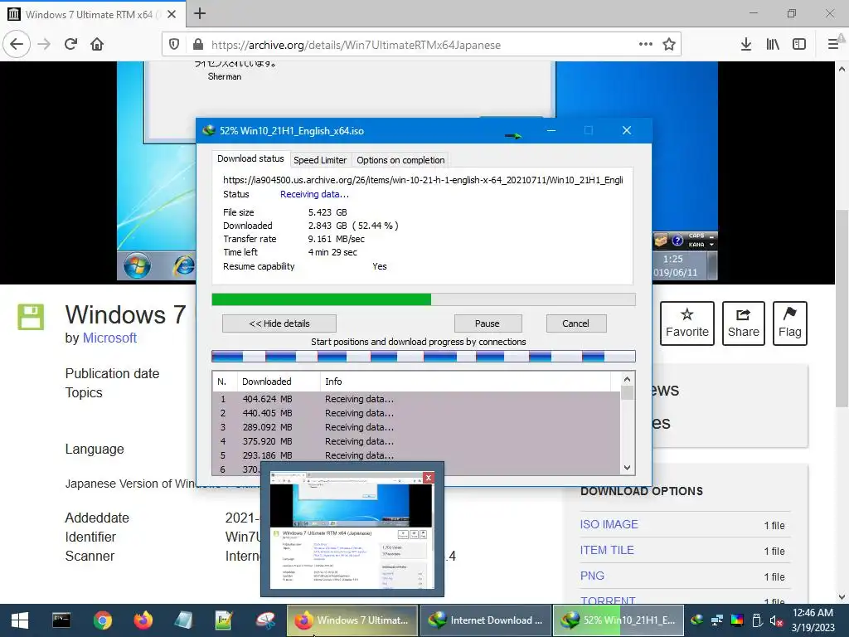Select connection row 1 with 404.624 MB
The width and height of the screenshot is (849, 637).
[x=416, y=399]
